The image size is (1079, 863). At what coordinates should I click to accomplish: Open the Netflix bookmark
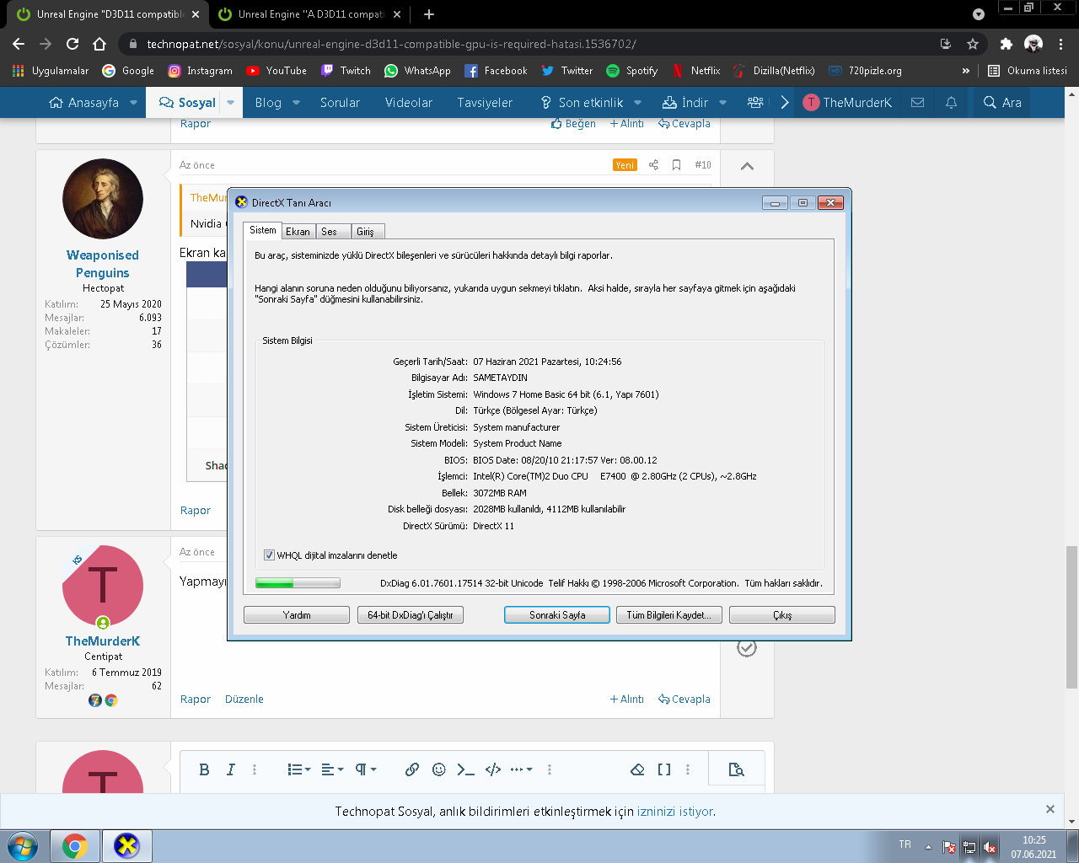pos(695,71)
